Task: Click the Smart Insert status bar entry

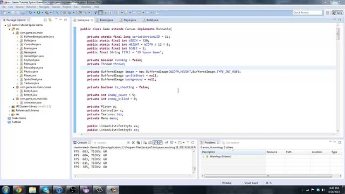Action: pos(251,183)
